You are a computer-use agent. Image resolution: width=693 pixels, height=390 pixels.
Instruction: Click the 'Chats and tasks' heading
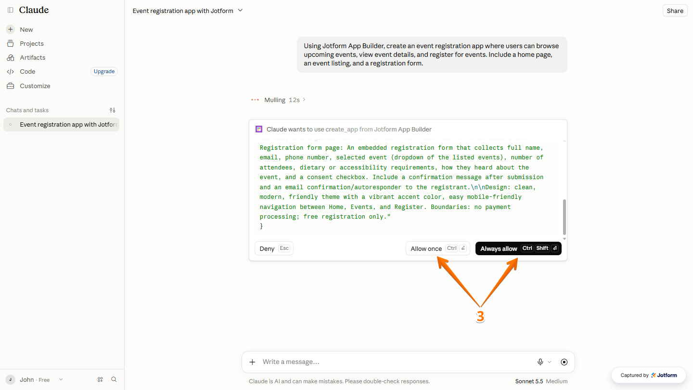click(x=27, y=110)
